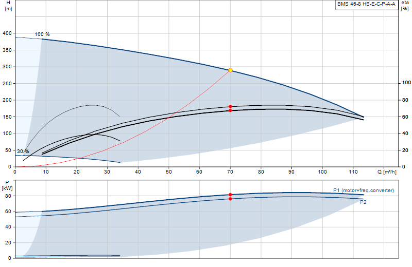
Task: Click the 100 % speed curve label
Action: tap(42, 34)
